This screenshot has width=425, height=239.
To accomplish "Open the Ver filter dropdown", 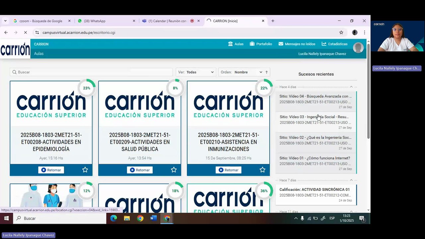I will (196, 72).
